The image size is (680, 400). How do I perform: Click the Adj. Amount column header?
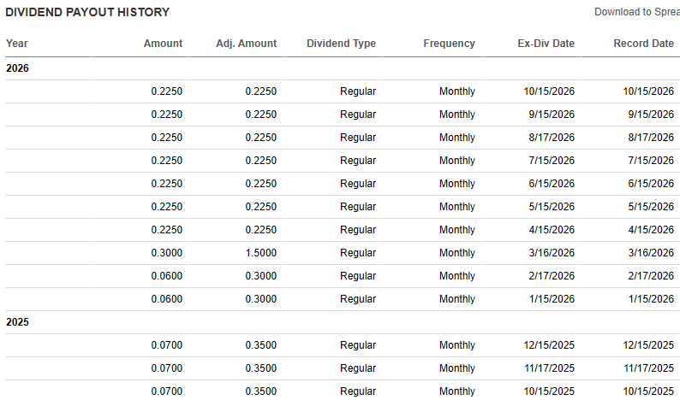click(x=247, y=44)
